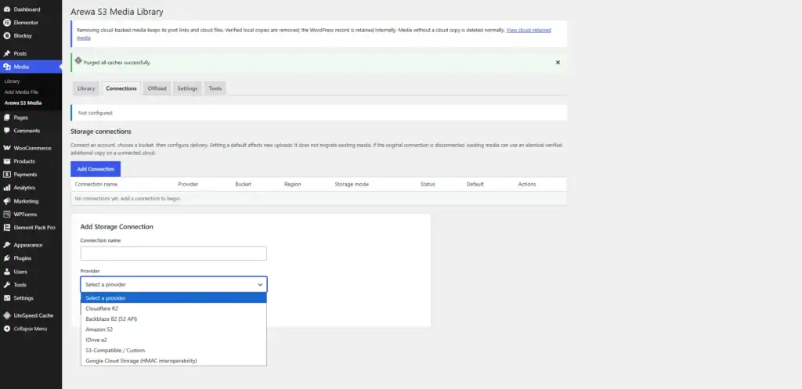Open Arewa S3 Media submenu item
Screen dimensions: 802x389
23,103
